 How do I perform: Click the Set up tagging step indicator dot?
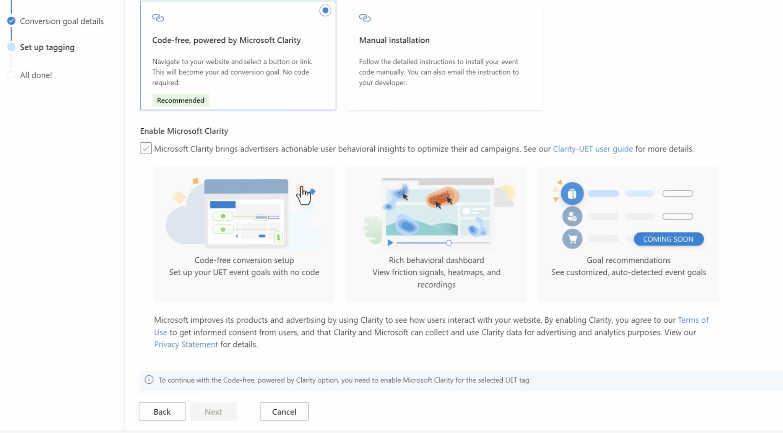pyautogui.click(x=11, y=47)
